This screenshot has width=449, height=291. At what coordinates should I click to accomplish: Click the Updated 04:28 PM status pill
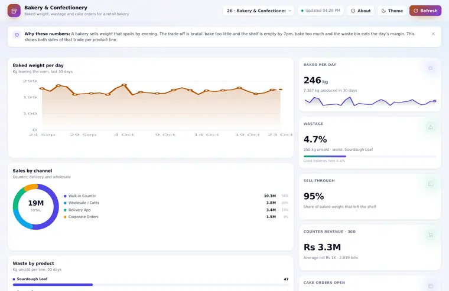(x=320, y=11)
